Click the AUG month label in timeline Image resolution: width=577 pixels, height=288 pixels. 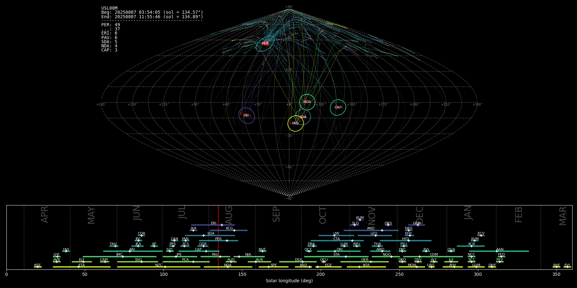(229, 215)
